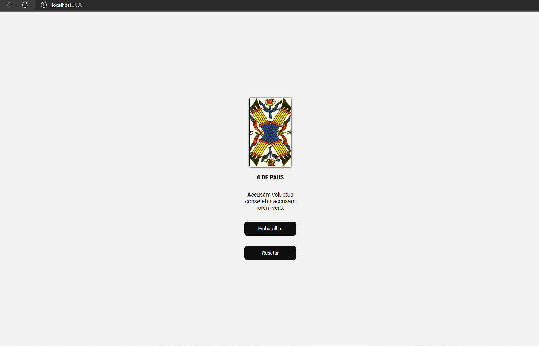Click the red flower atop the card
The height and width of the screenshot is (346, 539).
[x=270, y=102]
